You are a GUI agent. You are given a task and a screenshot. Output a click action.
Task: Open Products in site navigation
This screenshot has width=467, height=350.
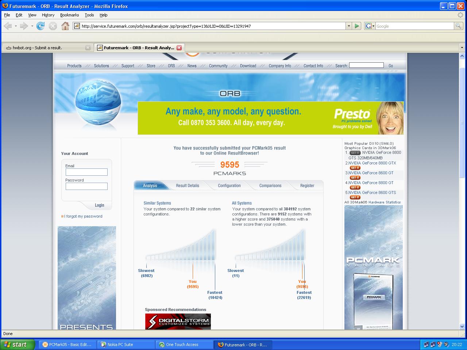[74, 66]
